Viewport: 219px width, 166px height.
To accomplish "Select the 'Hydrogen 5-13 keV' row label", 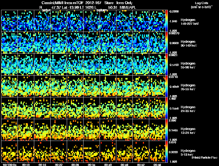I will coord(188,153).
